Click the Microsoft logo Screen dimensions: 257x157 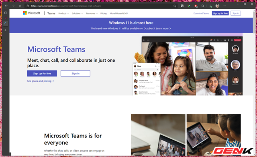[x=31, y=13]
